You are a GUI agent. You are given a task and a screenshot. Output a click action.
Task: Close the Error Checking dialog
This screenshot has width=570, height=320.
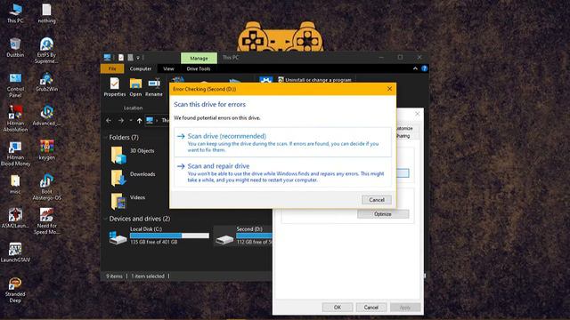(x=389, y=89)
